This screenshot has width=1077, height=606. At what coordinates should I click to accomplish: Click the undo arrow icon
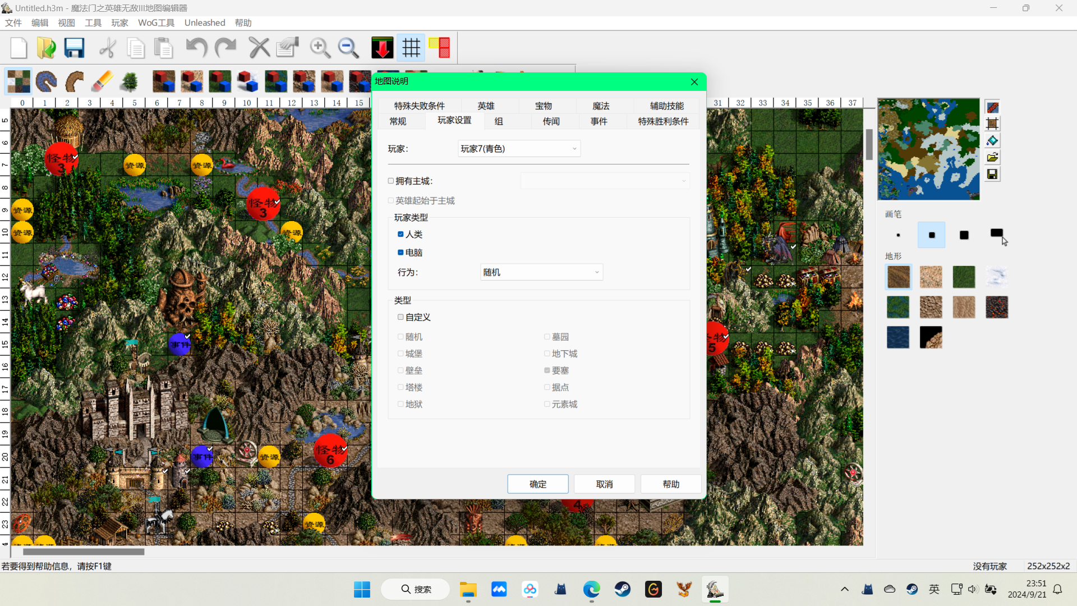tap(196, 48)
